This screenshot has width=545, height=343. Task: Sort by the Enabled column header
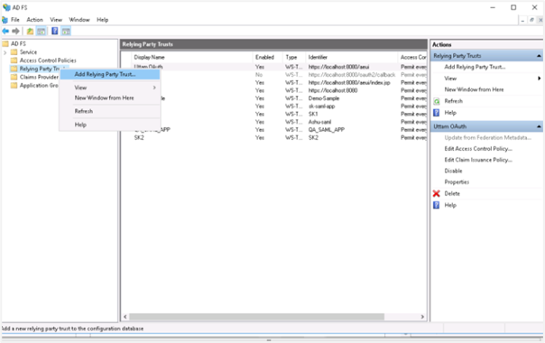264,58
